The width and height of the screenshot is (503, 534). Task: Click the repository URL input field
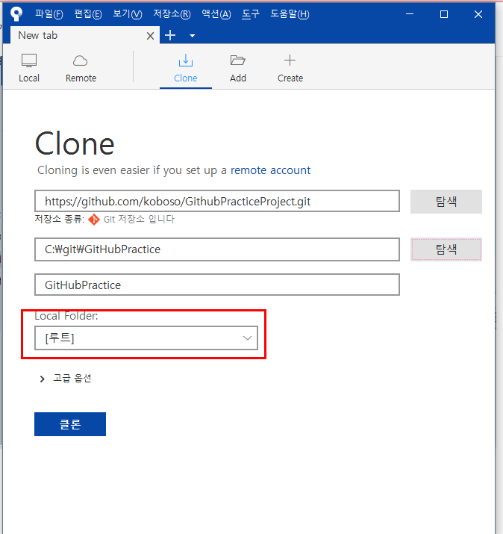pos(217,201)
